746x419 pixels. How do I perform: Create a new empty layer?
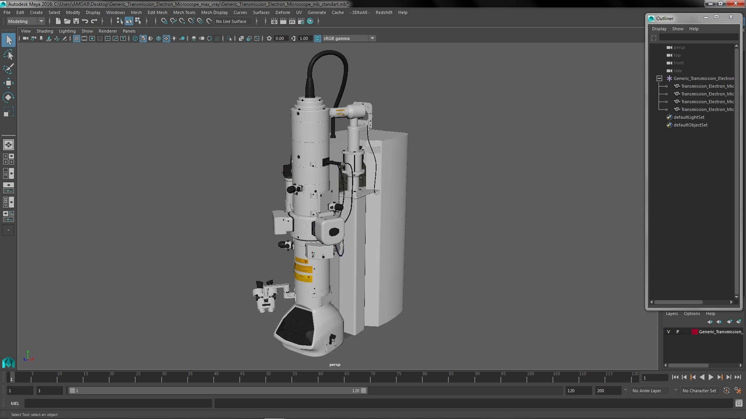click(729, 322)
